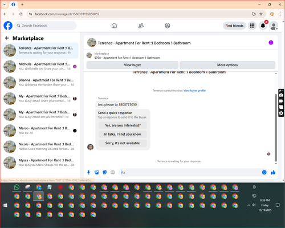
Task: Click the taskbar volume icon
Action: (254, 205)
